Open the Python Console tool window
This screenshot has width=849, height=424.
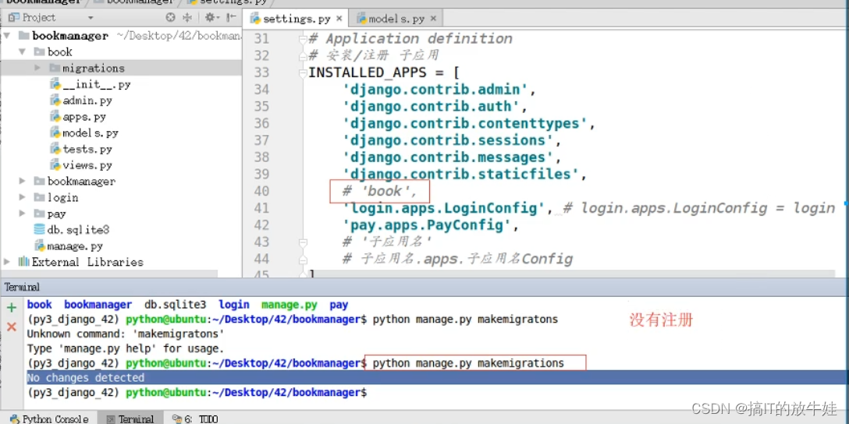coord(48,419)
